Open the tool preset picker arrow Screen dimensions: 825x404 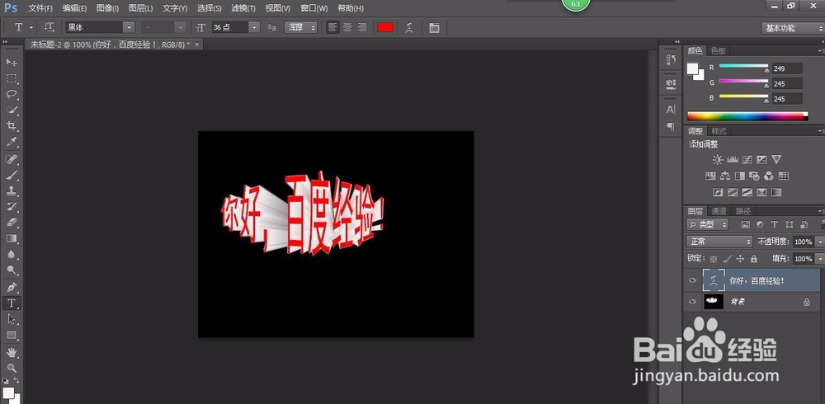click(x=31, y=27)
